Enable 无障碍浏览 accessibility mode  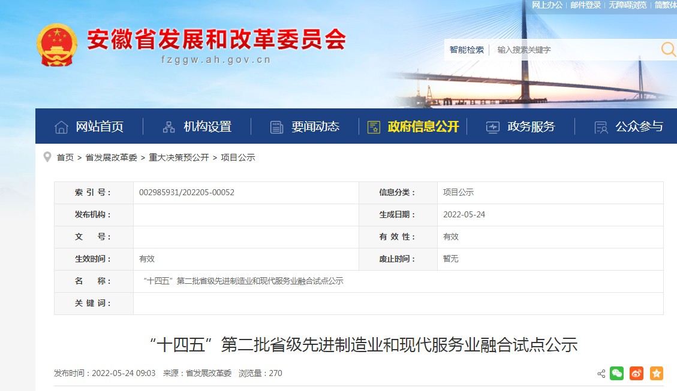coord(628,5)
